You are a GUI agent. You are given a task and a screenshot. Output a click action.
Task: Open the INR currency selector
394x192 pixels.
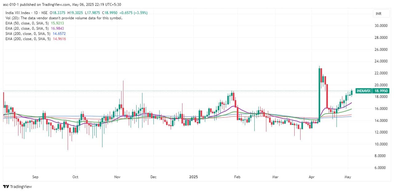[x=378, y=13]
